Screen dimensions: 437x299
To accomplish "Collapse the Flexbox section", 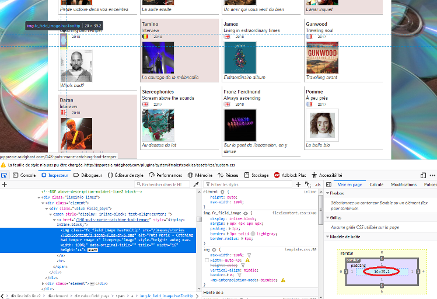I will coord(328,193).
